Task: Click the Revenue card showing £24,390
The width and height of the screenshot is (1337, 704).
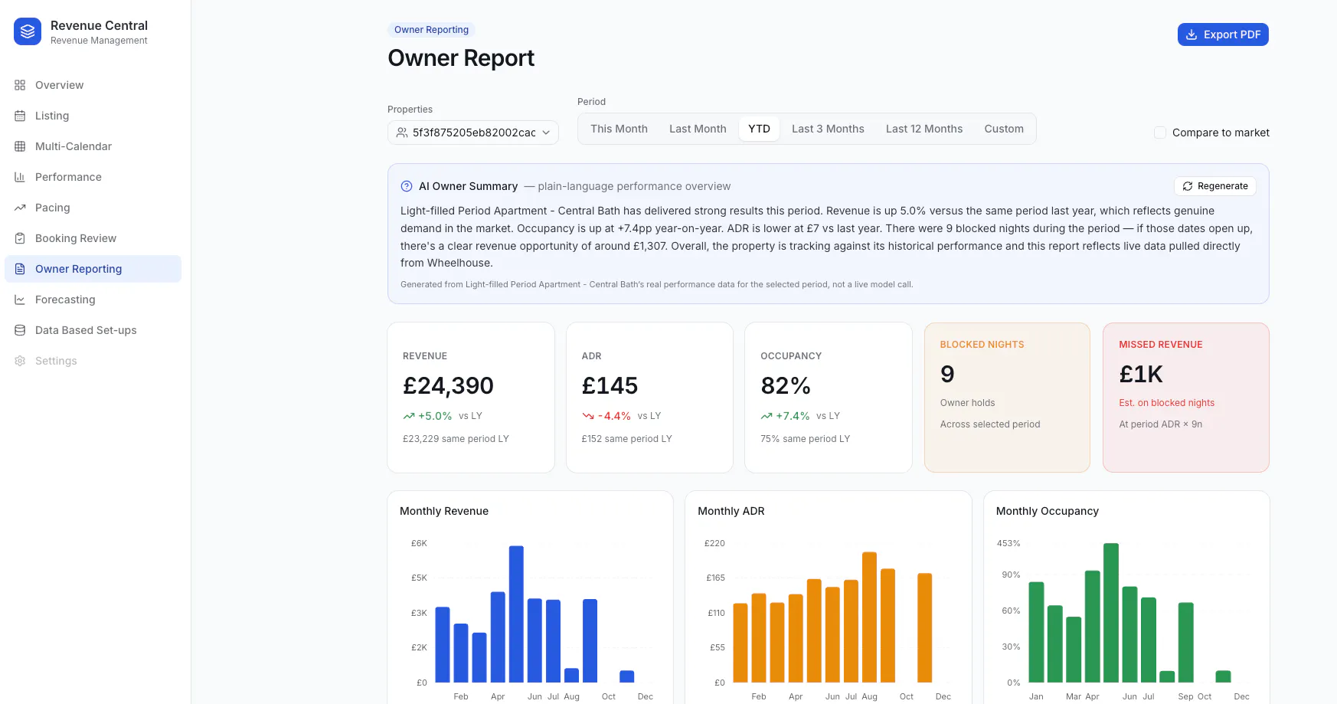Action: (x=471, y=398)
